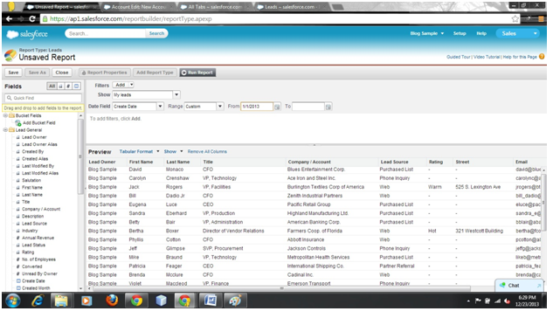
Task: Open the Chrome menu icon
Action: click(541, 19)
